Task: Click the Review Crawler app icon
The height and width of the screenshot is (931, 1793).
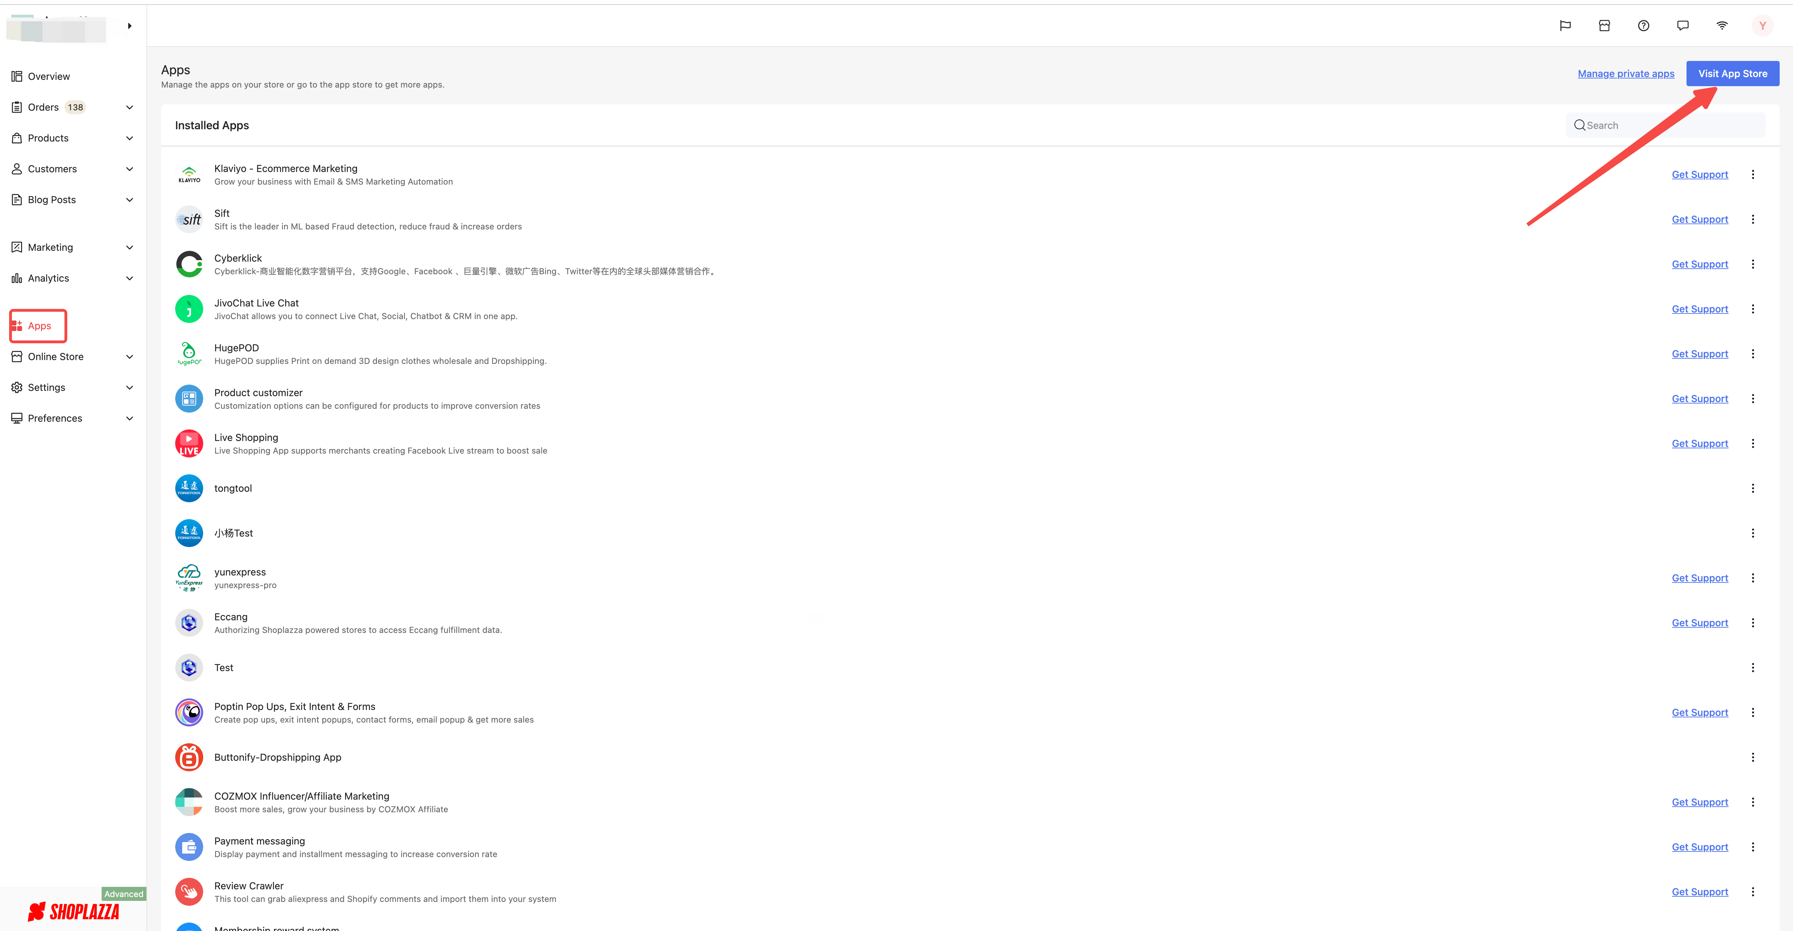Action: (189, 892)
